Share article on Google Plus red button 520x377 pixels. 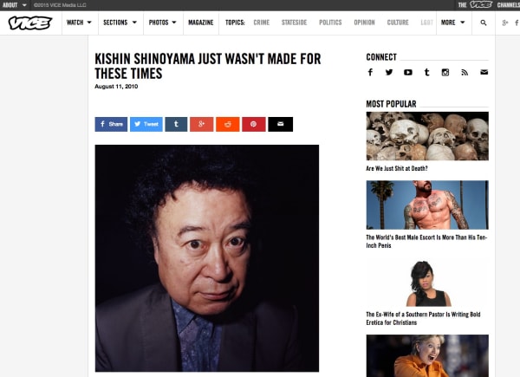[202, 124]
